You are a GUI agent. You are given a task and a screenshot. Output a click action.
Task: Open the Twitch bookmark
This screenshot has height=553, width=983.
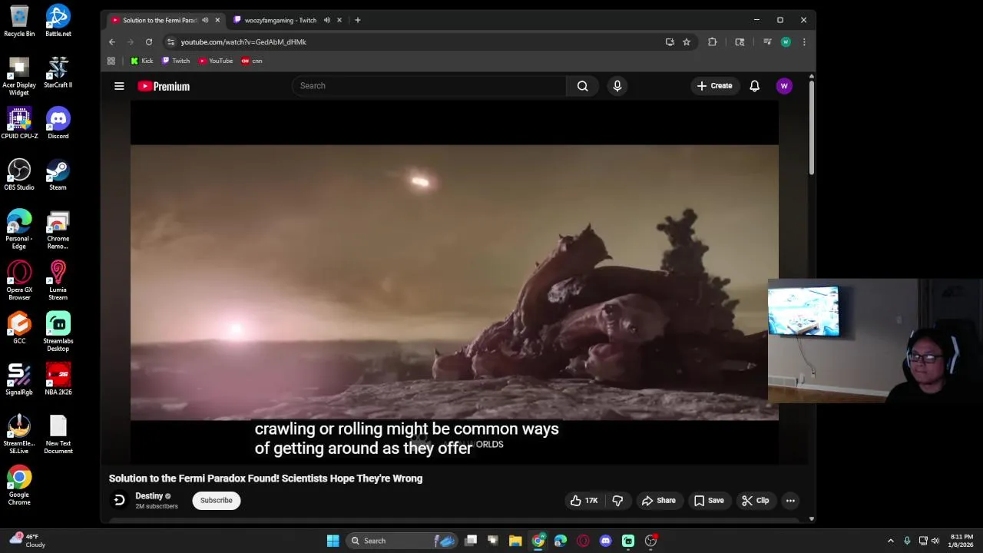(176, 61)
